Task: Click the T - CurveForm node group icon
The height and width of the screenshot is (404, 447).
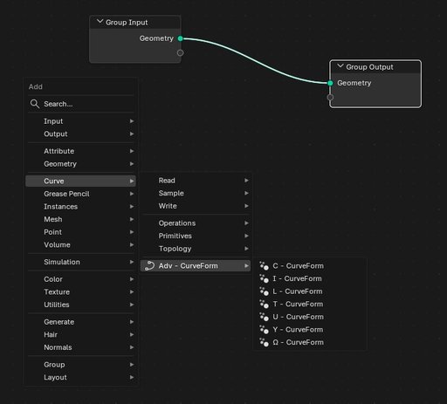Action: tap(264, 305)
